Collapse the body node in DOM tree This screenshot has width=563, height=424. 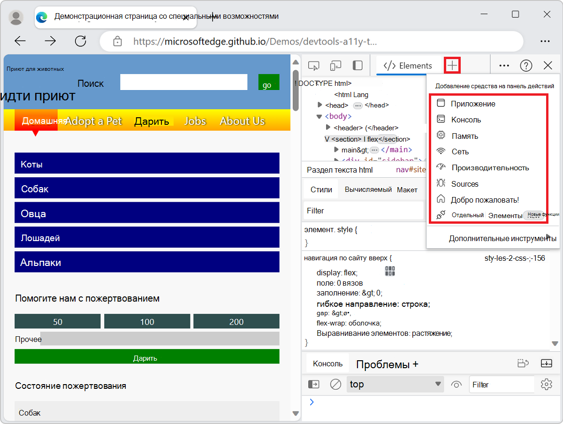point(320,116)
